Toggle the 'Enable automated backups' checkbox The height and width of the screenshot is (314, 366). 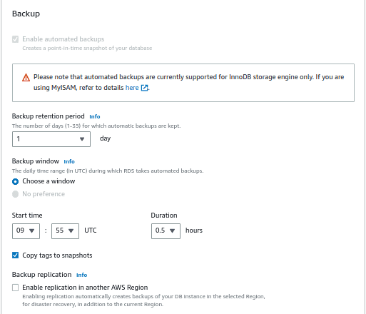15,39
